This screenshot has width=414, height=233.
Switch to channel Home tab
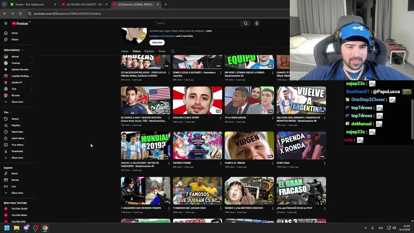(125, 51)
